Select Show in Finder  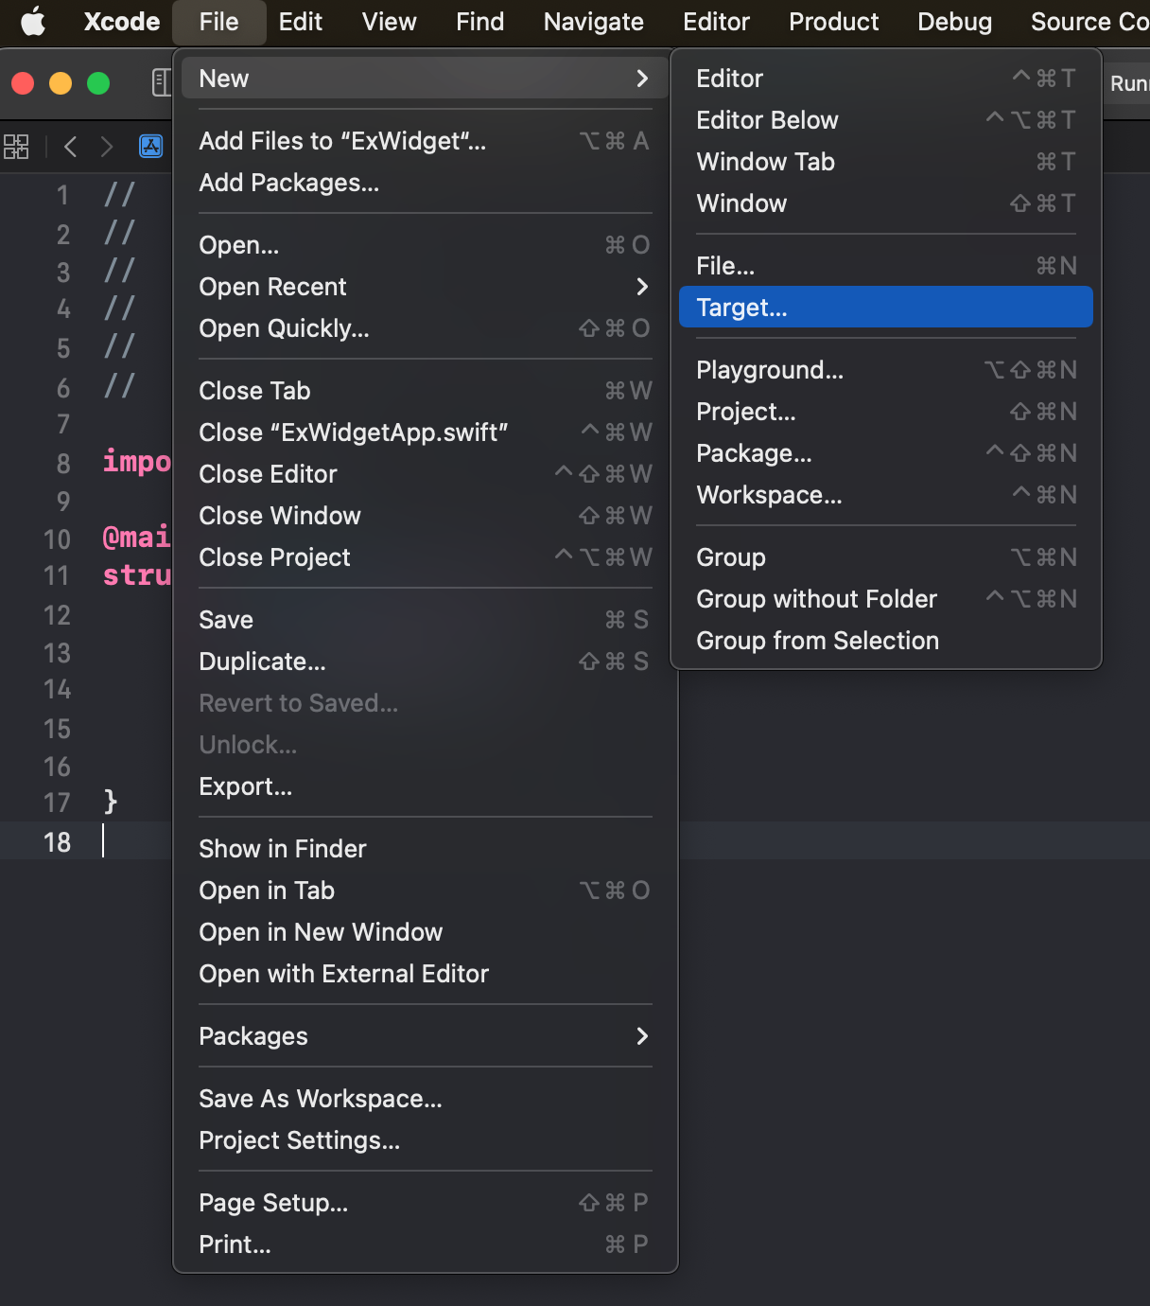[426, 848]
